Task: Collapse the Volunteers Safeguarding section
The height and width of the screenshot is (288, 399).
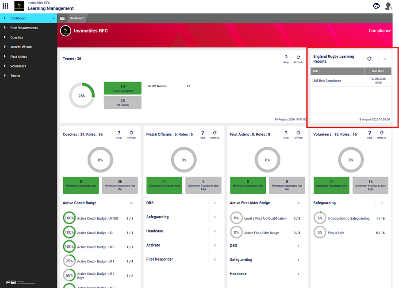Action: click(x=382, y=203)
